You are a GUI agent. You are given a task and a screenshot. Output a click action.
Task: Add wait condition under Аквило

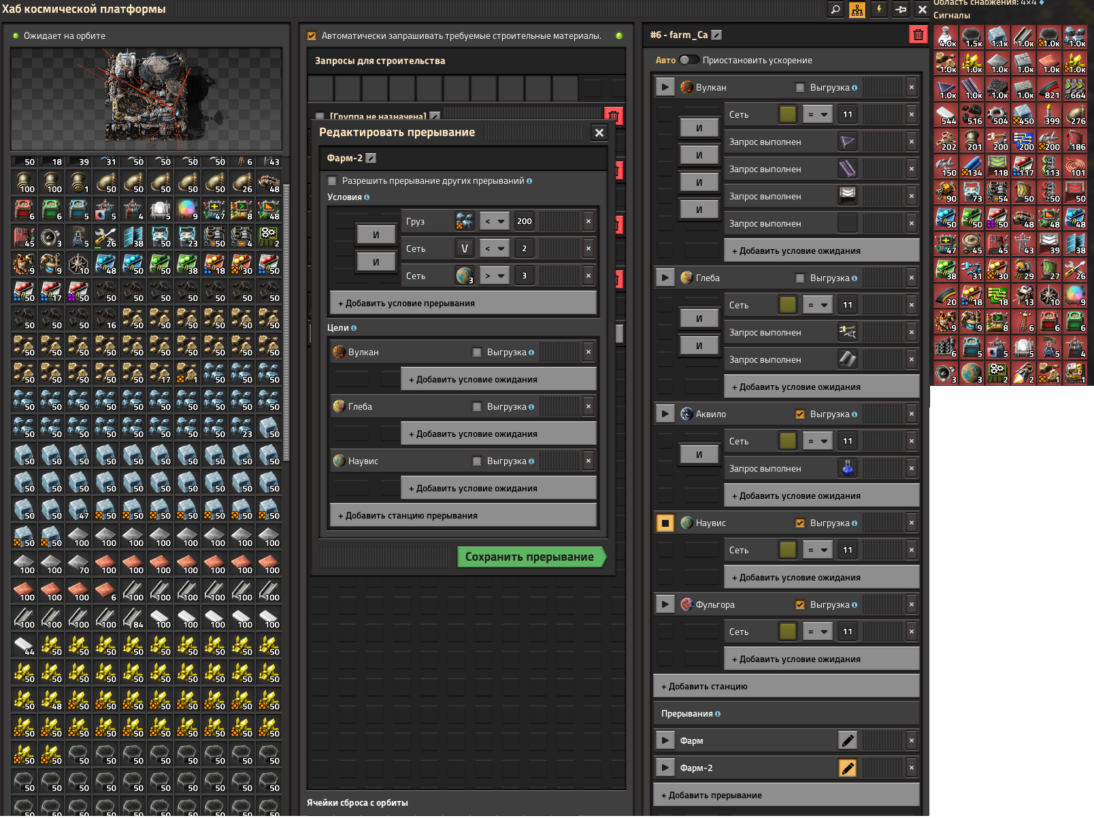tap(822, 495)
